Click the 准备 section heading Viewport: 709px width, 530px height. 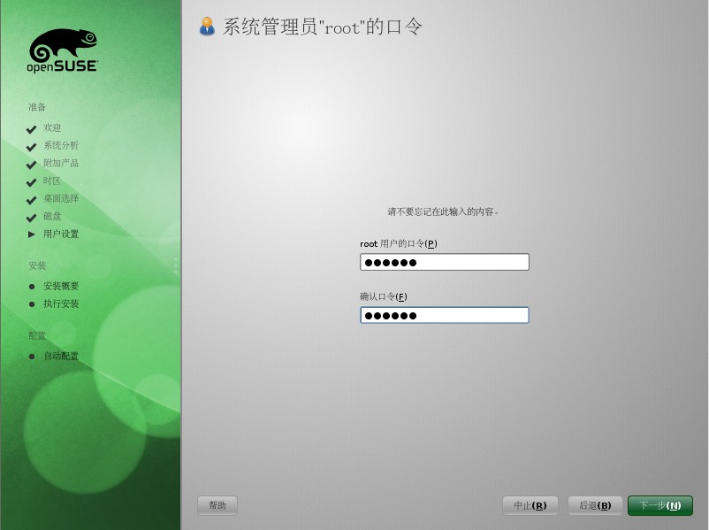[37, 107]
